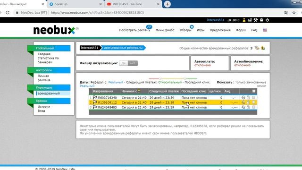Click left handle of color range slider
Viewport: 302px width, 170px height.
(160, 78)
